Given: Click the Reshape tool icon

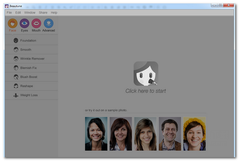Looking at the screenshot, I should (x=16, y=86).
